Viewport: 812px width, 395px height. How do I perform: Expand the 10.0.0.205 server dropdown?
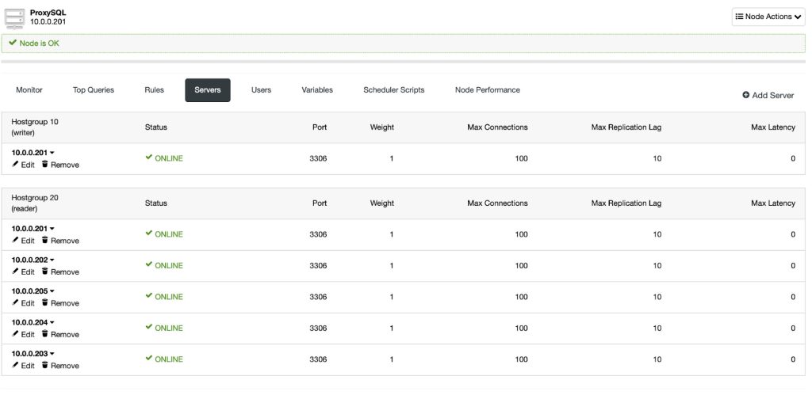[52, 291]
